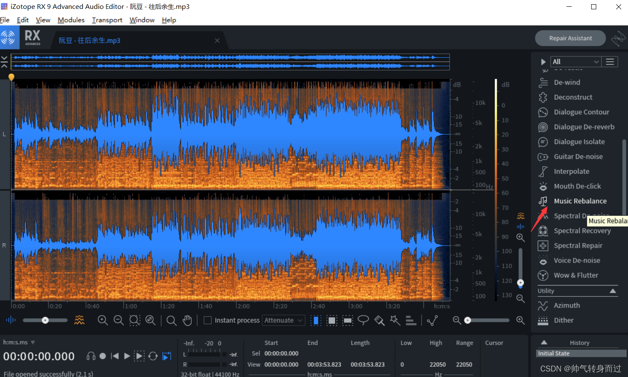Click the zoom in icon in bottom-left toolbar
The image size is (628, 377).
(102, 320)
